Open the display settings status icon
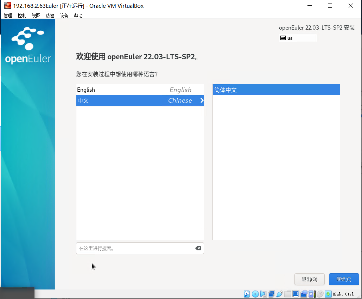The width and height of the screenshot is (362, 299). [x=296, y=294]
